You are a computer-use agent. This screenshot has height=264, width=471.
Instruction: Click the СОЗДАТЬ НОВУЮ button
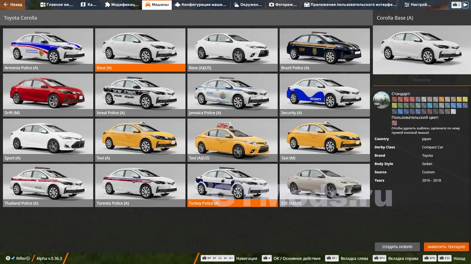(397, 247)
